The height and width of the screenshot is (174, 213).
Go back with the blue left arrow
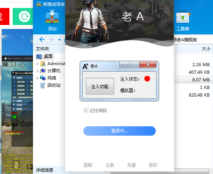tap(42, 39)
